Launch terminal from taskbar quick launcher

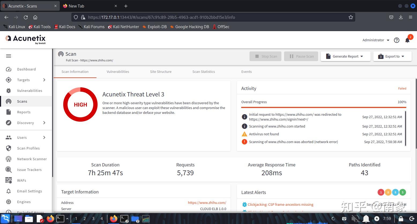pos(60,219)
